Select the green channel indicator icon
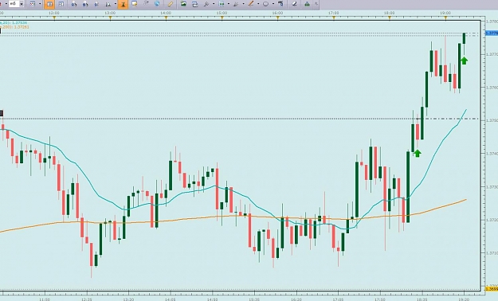498x301 pixels. [x=222, y=4]
